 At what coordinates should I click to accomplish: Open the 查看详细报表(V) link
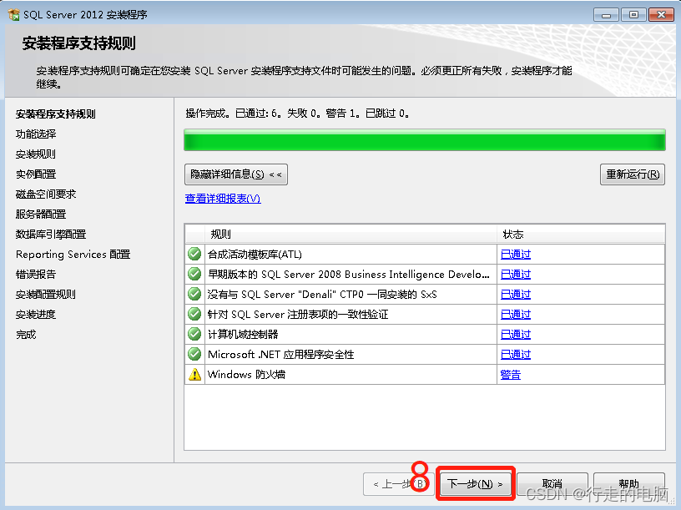[223, 199]
